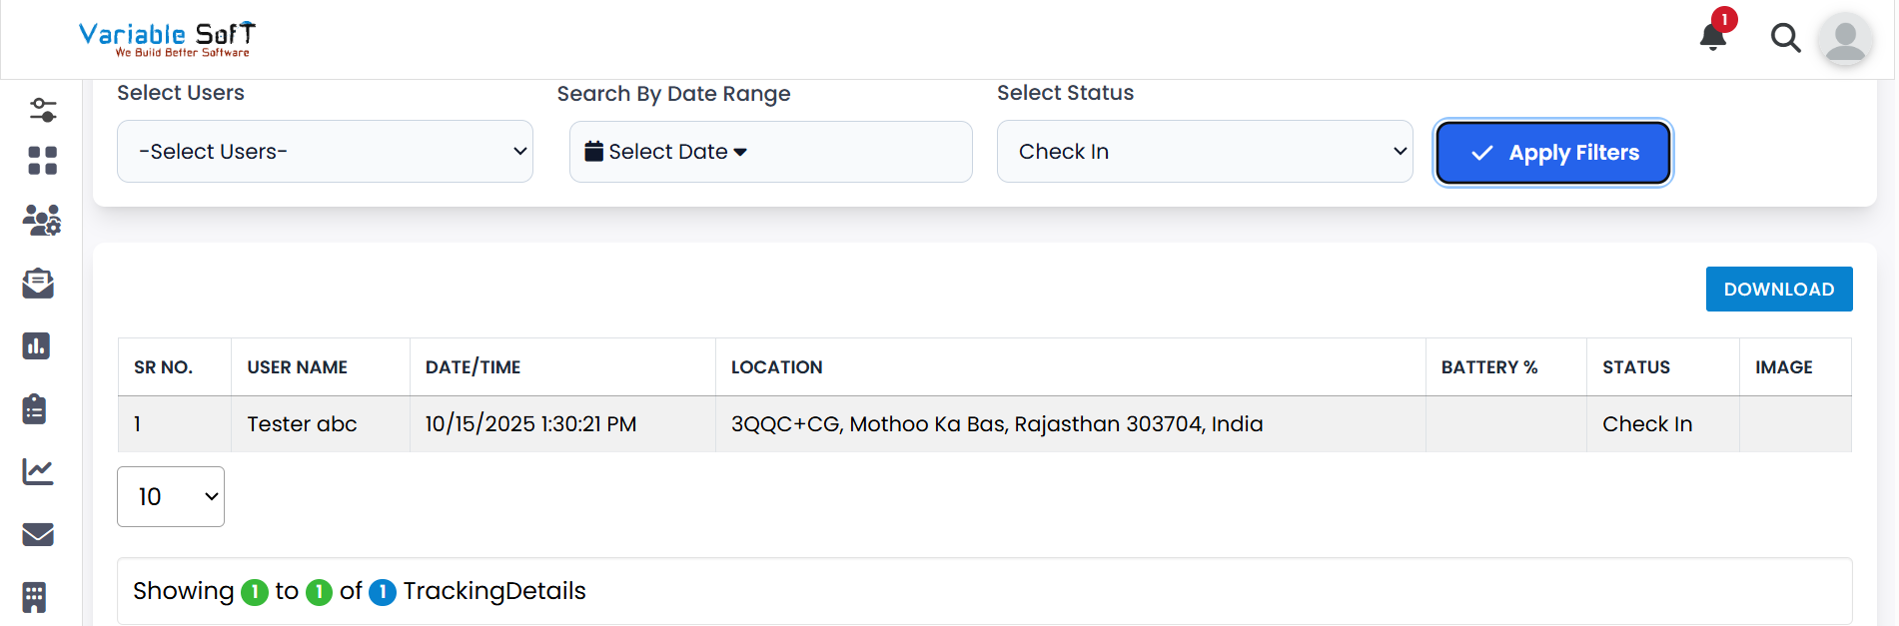1899x626 pixels.
Task: Click the closed mail envelope sidebar icon
Action: (x=38, y=535)
